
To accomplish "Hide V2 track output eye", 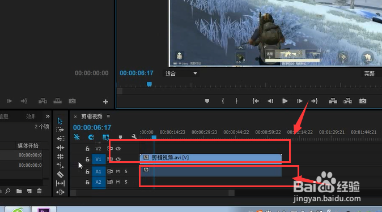I will [x=118, y=149].
